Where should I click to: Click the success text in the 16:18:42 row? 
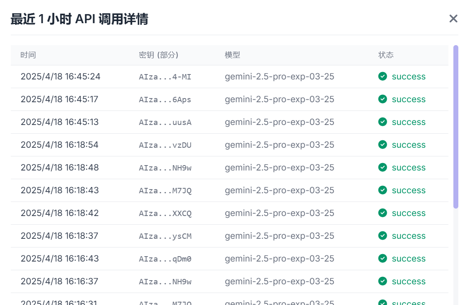[409, 213]
